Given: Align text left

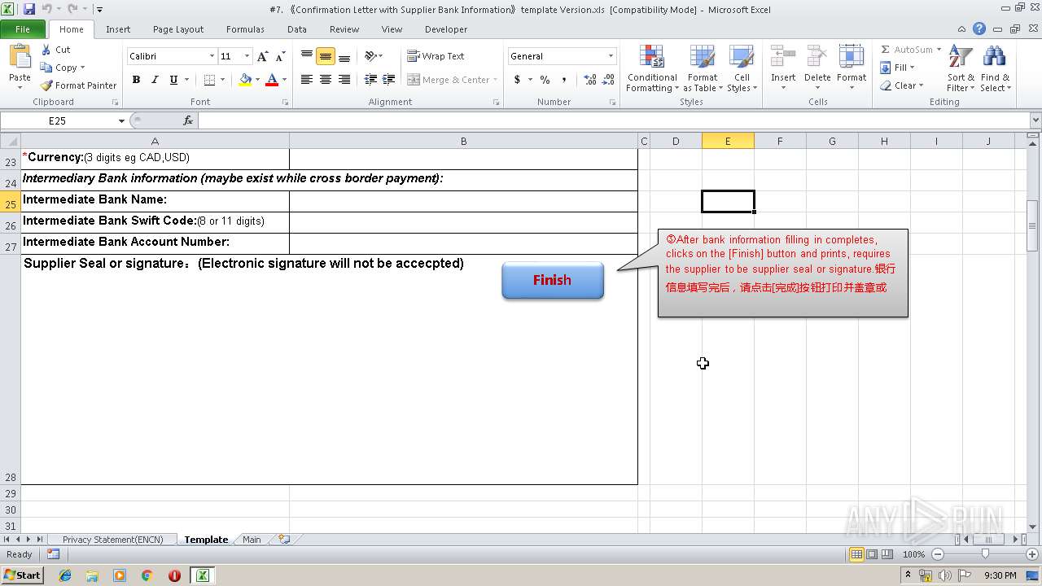Looking at the screenshot, I should 307,80.
